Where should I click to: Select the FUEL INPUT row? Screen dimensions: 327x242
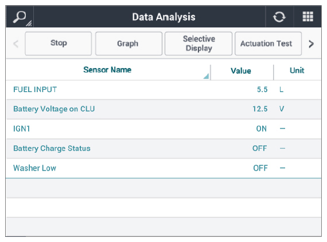(163, 90)
